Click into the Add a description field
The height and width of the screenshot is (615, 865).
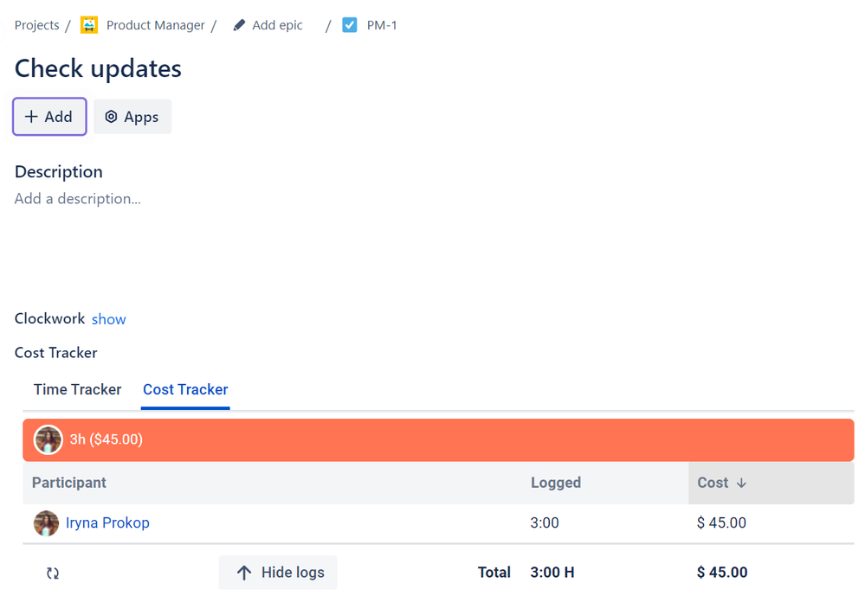[78, 199]
